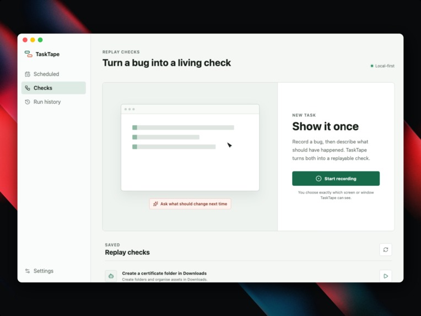Click the TaskTape logo icon
This screenshot has height=316, width=421.
click(x=28, y=54)
